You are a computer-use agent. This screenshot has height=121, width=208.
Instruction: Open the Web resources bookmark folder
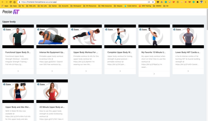105,6
